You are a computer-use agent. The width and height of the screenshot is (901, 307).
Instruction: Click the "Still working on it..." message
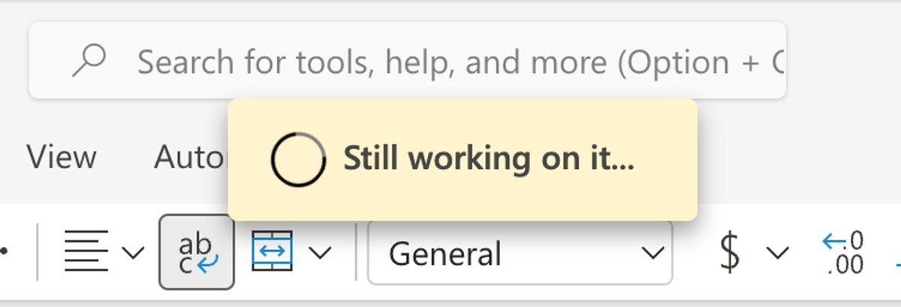click(x=489, y=159)
